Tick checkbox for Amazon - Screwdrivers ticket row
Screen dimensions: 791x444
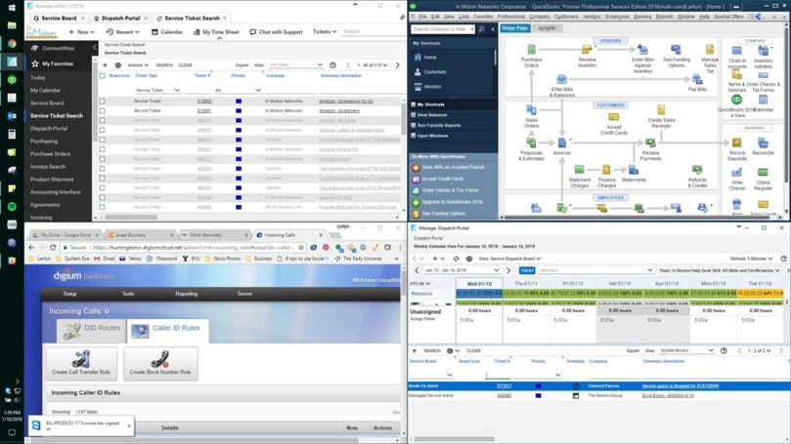[x=103, y=110]
